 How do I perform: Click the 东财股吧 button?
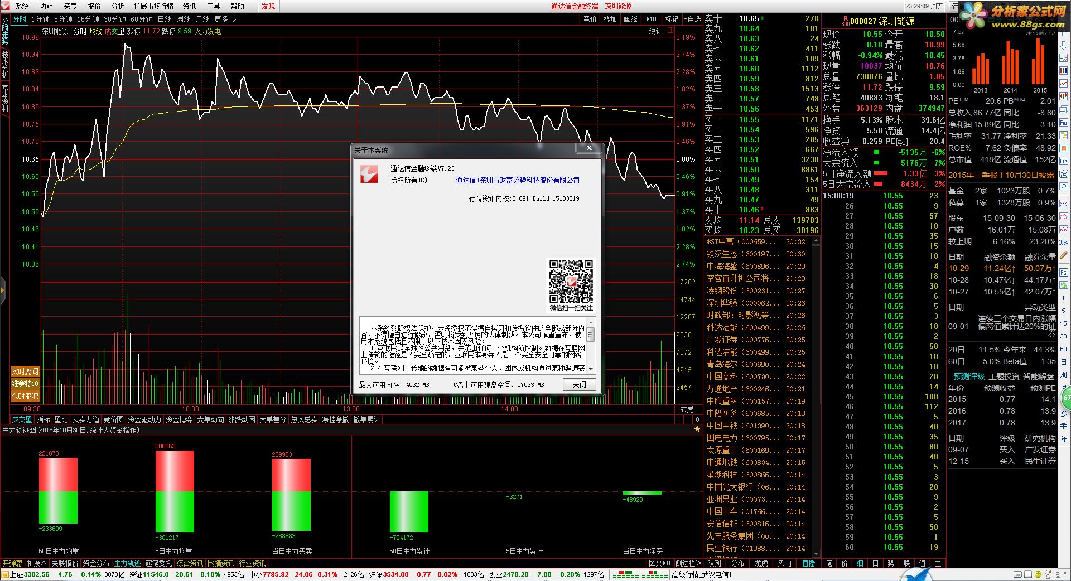25,396
